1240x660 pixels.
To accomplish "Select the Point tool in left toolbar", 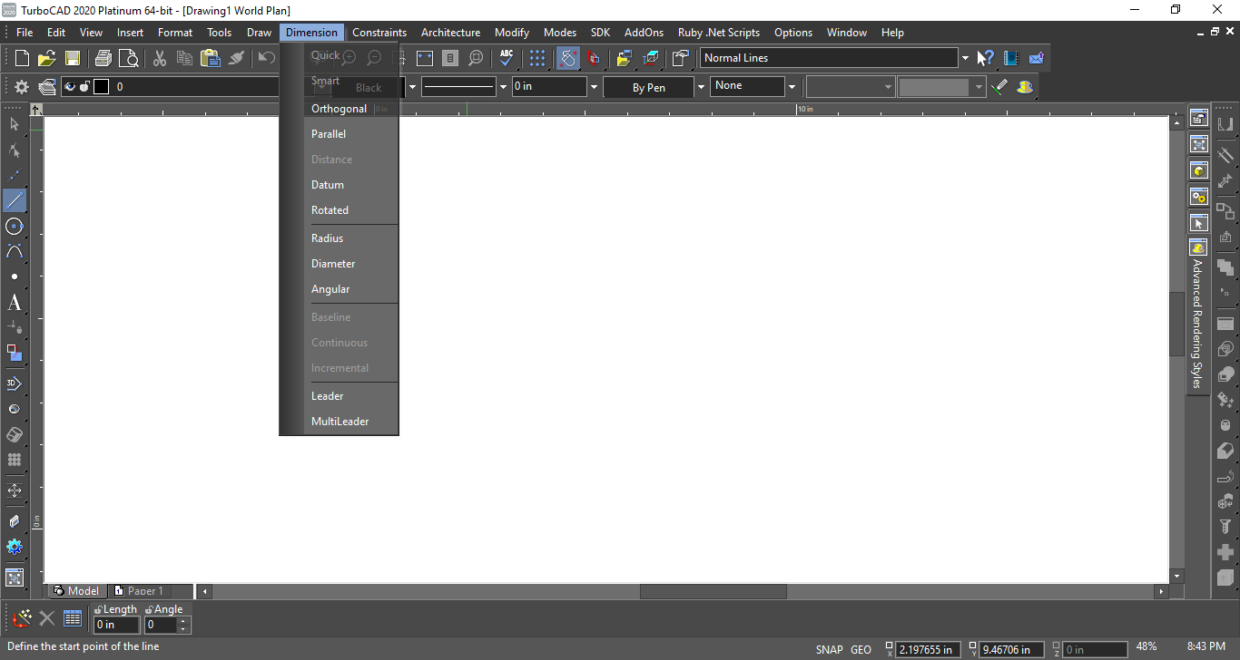I will coord(15,277).
